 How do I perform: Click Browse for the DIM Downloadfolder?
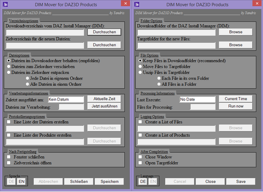(236, 32)
